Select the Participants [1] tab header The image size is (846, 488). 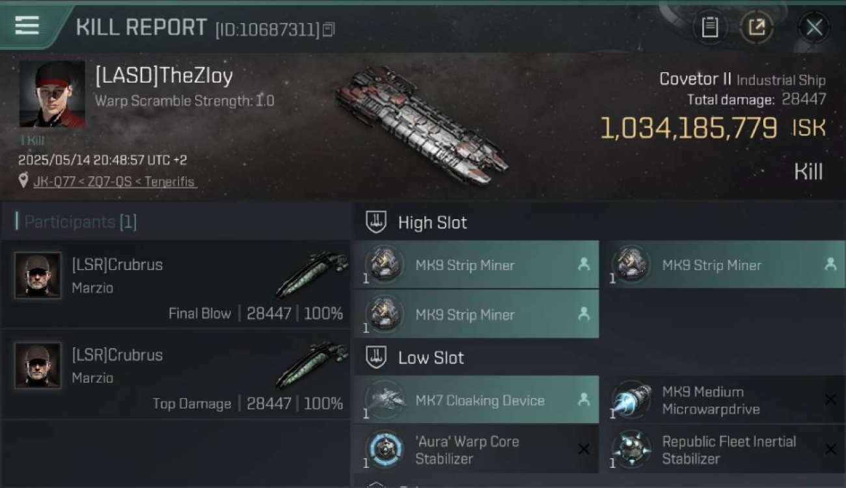[75, 222]
